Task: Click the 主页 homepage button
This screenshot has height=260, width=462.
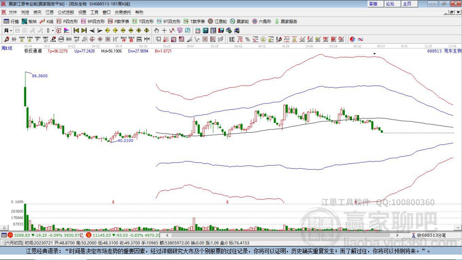Action: point(409,4)
